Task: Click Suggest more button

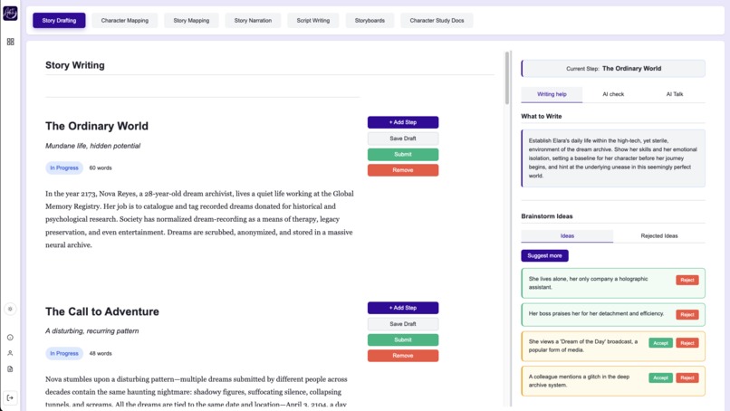Action: coord(544,255)
